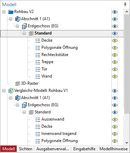The height and width of the screenshot is (153, 130).
Task: Click the layers icon beside bold Standard
Action: coord(31,33)
